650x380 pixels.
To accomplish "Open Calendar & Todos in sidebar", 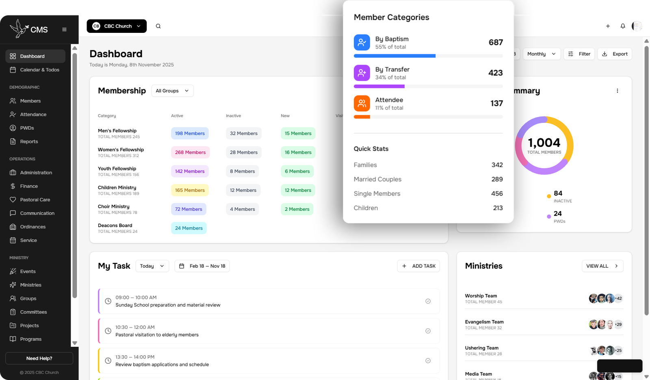I will (35, 70).
